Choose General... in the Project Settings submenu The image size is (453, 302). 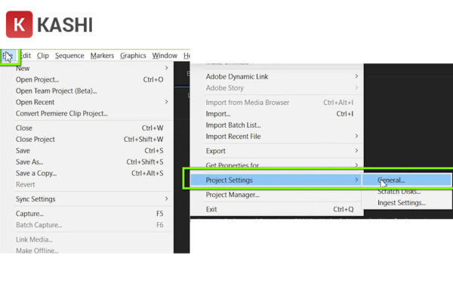point(406,180)
